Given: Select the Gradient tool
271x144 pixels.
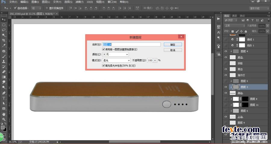Looking at the screenshot, I should [x=4, y=77].
